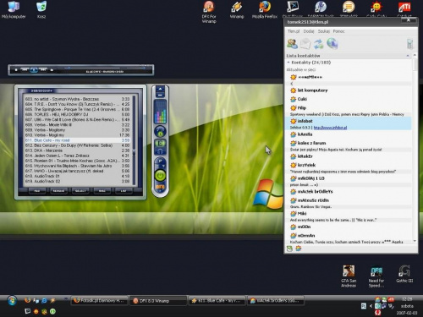
Task: Open the DFX For Winamp desktop icon
Action: [209, 12]
